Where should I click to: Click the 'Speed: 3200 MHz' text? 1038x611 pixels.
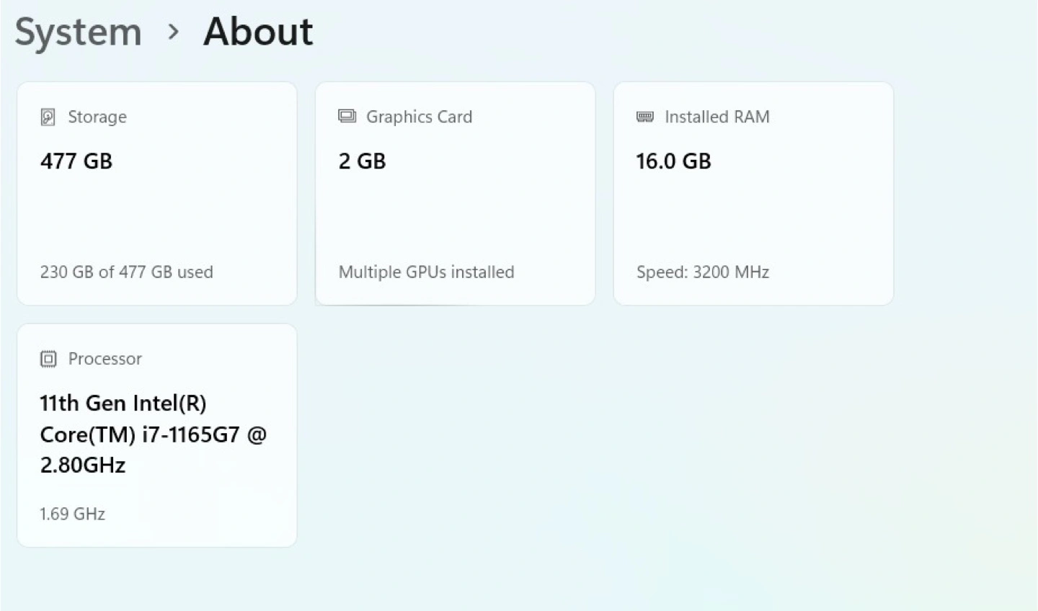pos(703,272)
